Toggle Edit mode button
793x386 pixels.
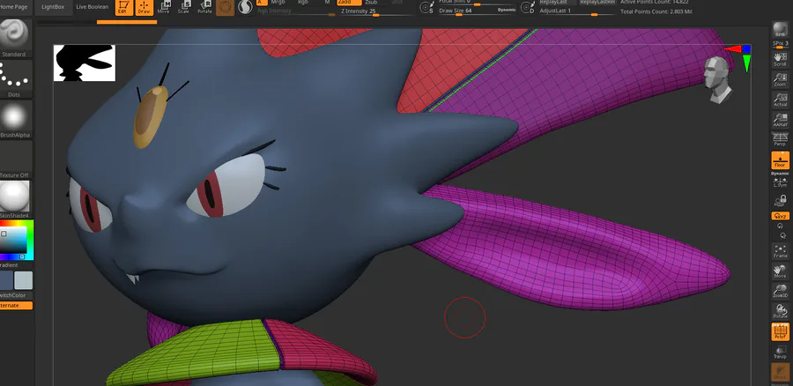pos(124,8)
